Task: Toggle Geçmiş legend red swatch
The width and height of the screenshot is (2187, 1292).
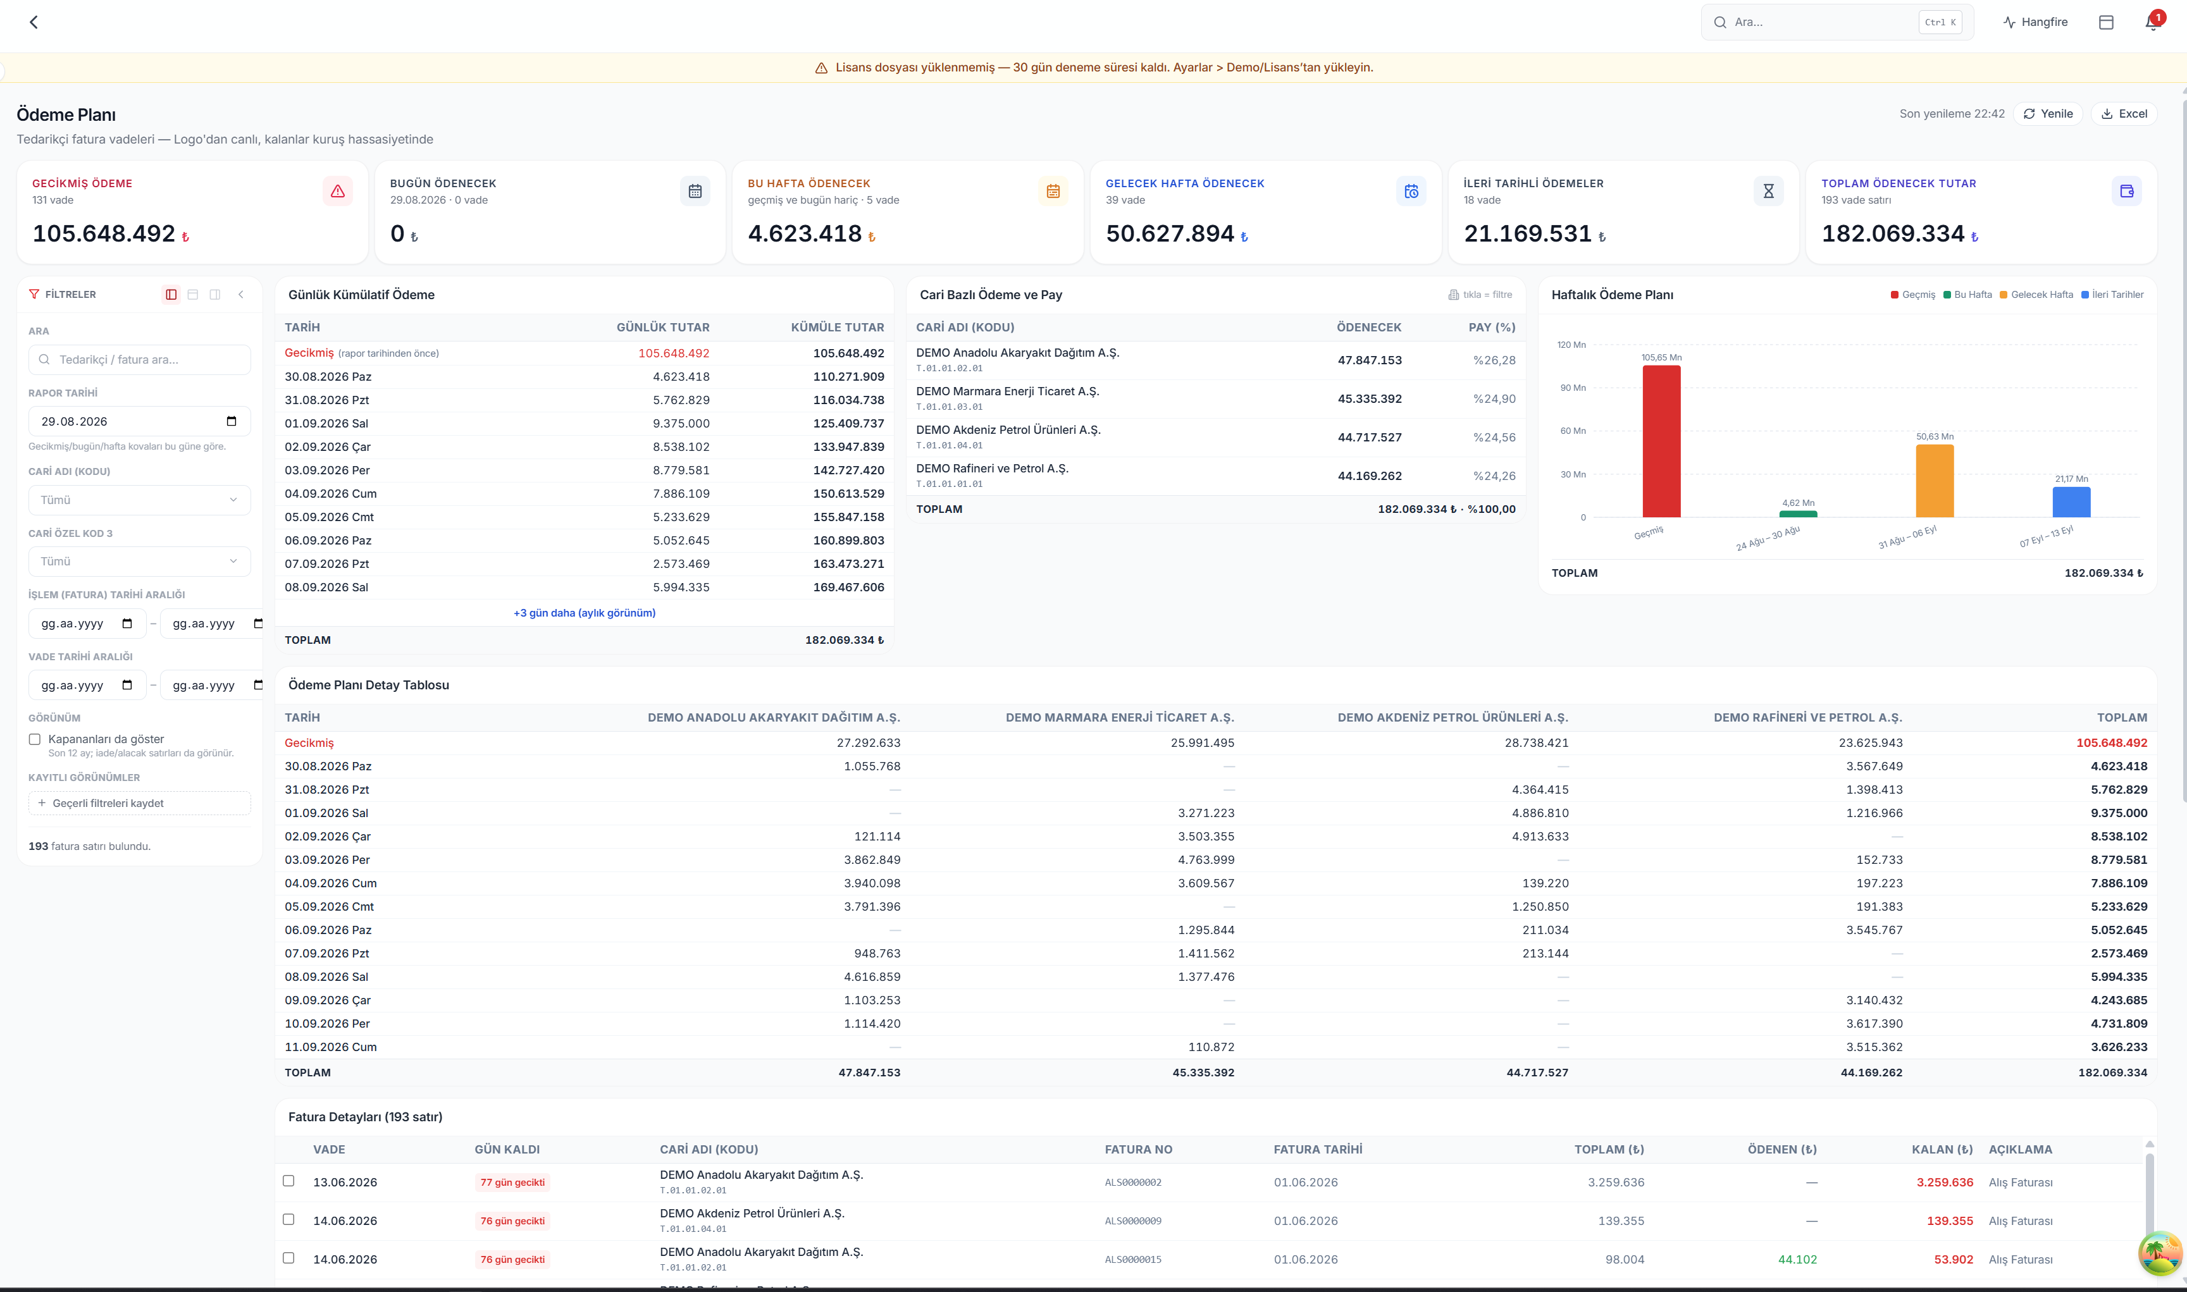Action: coord(1894,294)
